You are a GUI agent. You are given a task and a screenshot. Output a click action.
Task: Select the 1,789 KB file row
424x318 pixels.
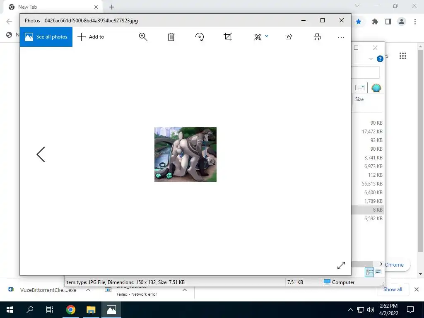368,201
